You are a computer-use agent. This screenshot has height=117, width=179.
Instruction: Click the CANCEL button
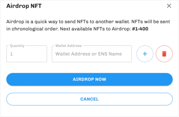pyautogui.click(x=89, y=99)
